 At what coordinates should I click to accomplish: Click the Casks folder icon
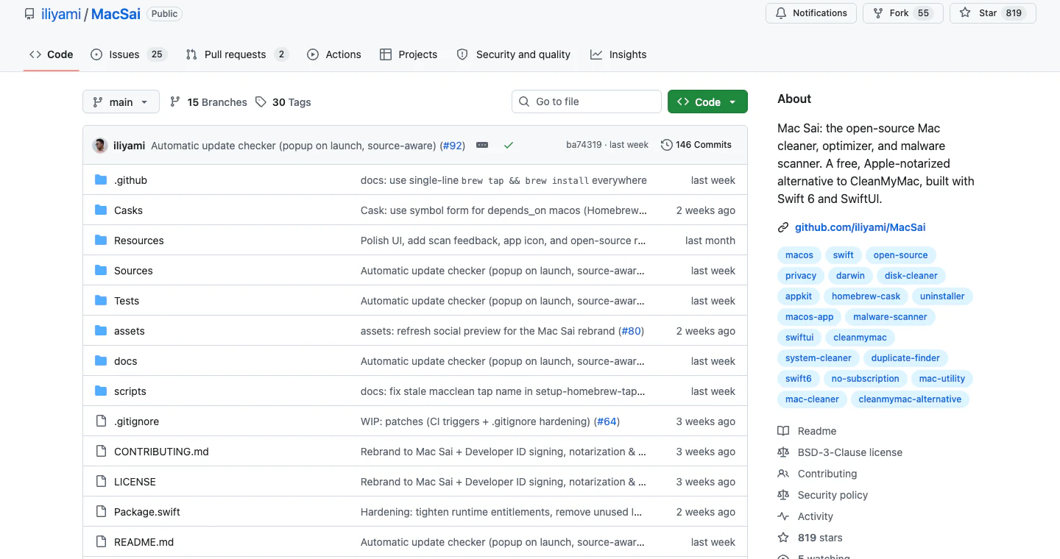coord(101,210)
